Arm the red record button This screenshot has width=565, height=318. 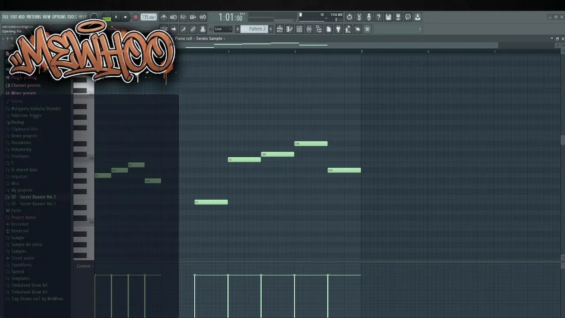coord(136,17)
